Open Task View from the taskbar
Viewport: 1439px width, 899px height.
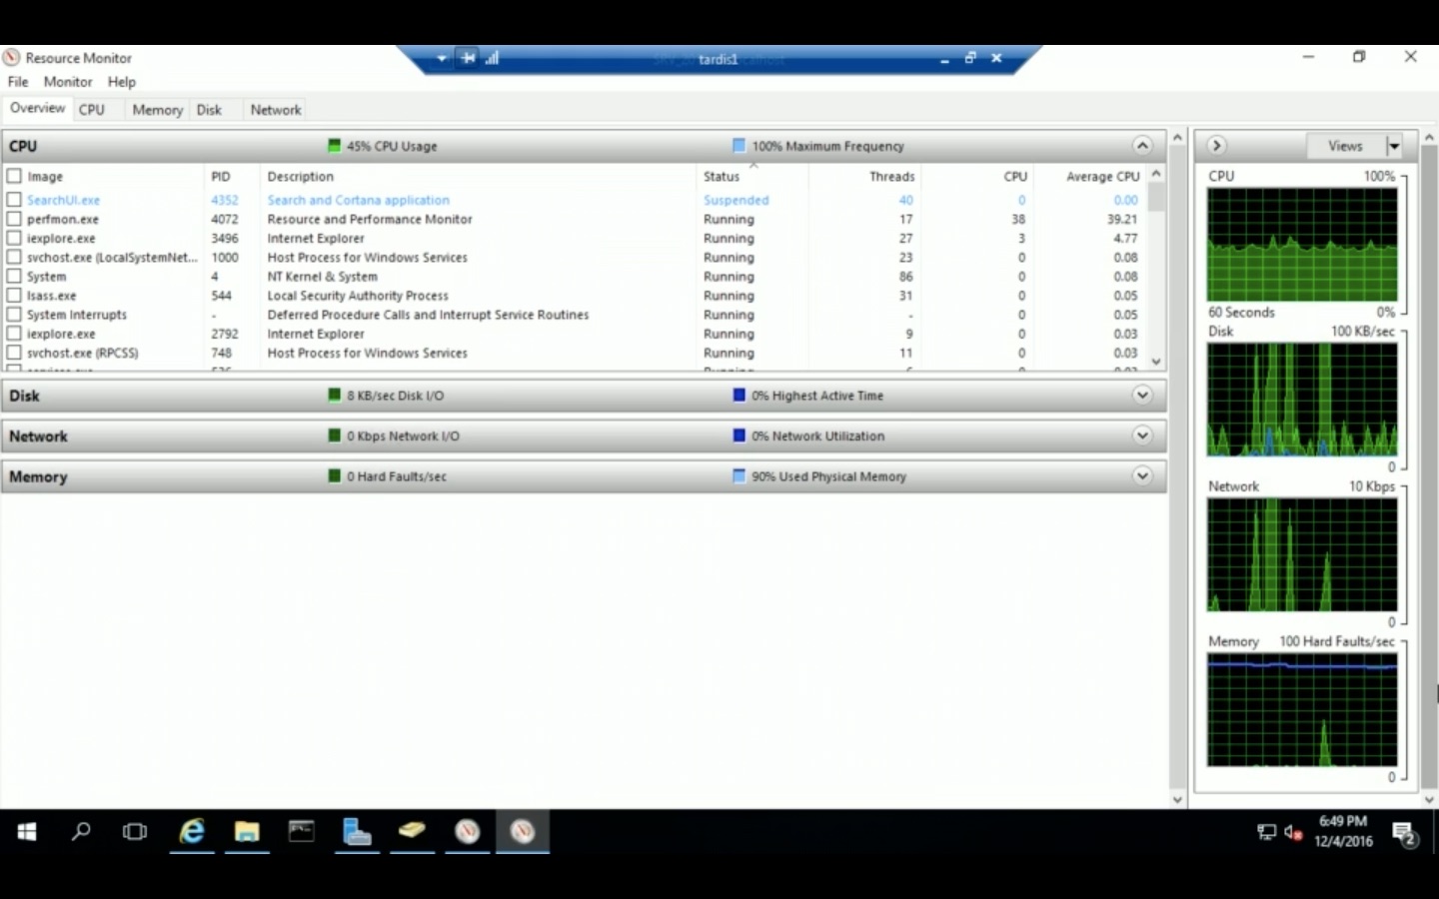pyautogui.click(x=134, y=831)
